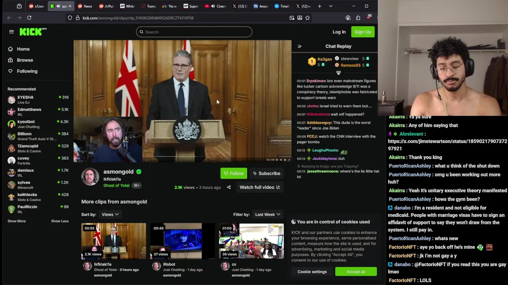Screen dimensions: 508x285
Task: Click the URL in the address bar
Action: pos(138,18)
